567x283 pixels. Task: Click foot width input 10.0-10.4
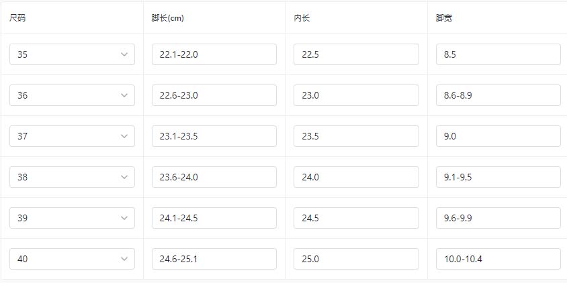click(x=498, y=259)
